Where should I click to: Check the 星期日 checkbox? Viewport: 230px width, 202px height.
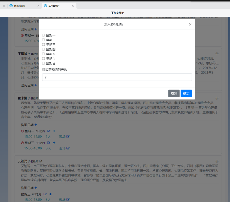(43, 63)
